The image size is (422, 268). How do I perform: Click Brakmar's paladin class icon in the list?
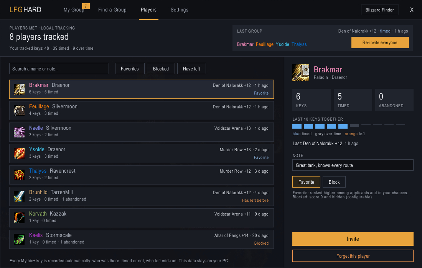pos(19,89)
